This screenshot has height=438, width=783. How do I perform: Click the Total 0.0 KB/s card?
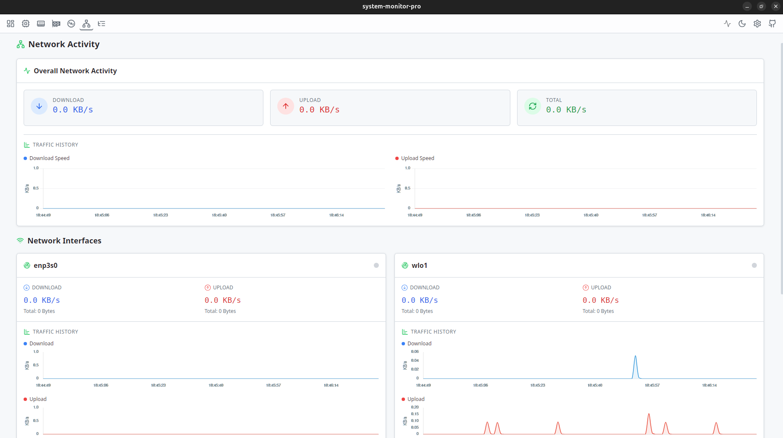636,108
